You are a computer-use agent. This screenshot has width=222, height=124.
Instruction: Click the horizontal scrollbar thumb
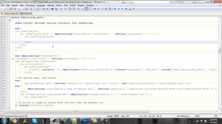coord(76,112)
